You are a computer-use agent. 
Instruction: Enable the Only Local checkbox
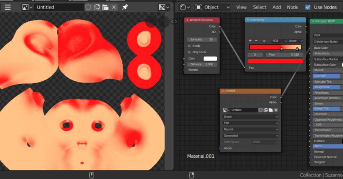coord(189,52)
